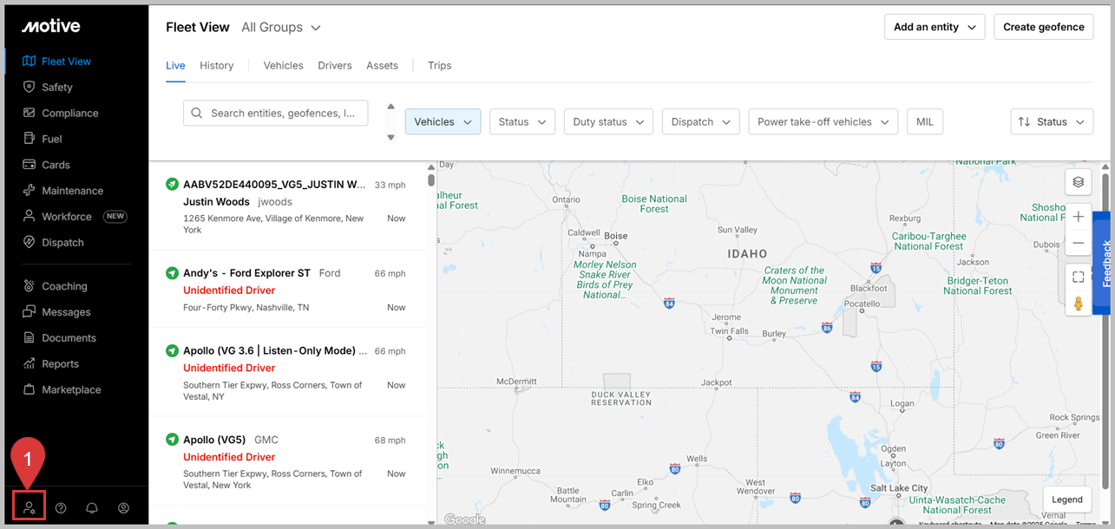Screen dimensions: 1115x529
Task: Click the Create geofence button
Action: point(1044,27)
